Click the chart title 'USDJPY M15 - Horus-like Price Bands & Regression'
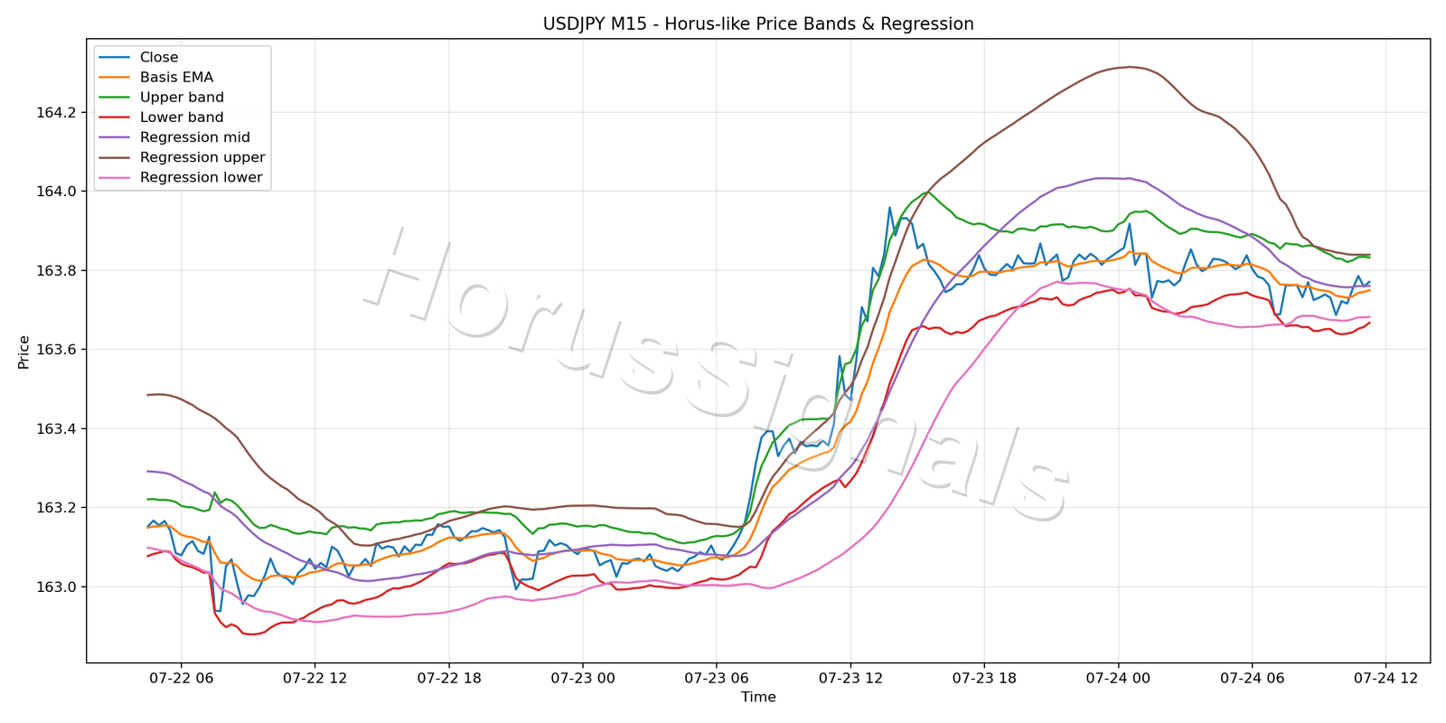 coord(758,24)
